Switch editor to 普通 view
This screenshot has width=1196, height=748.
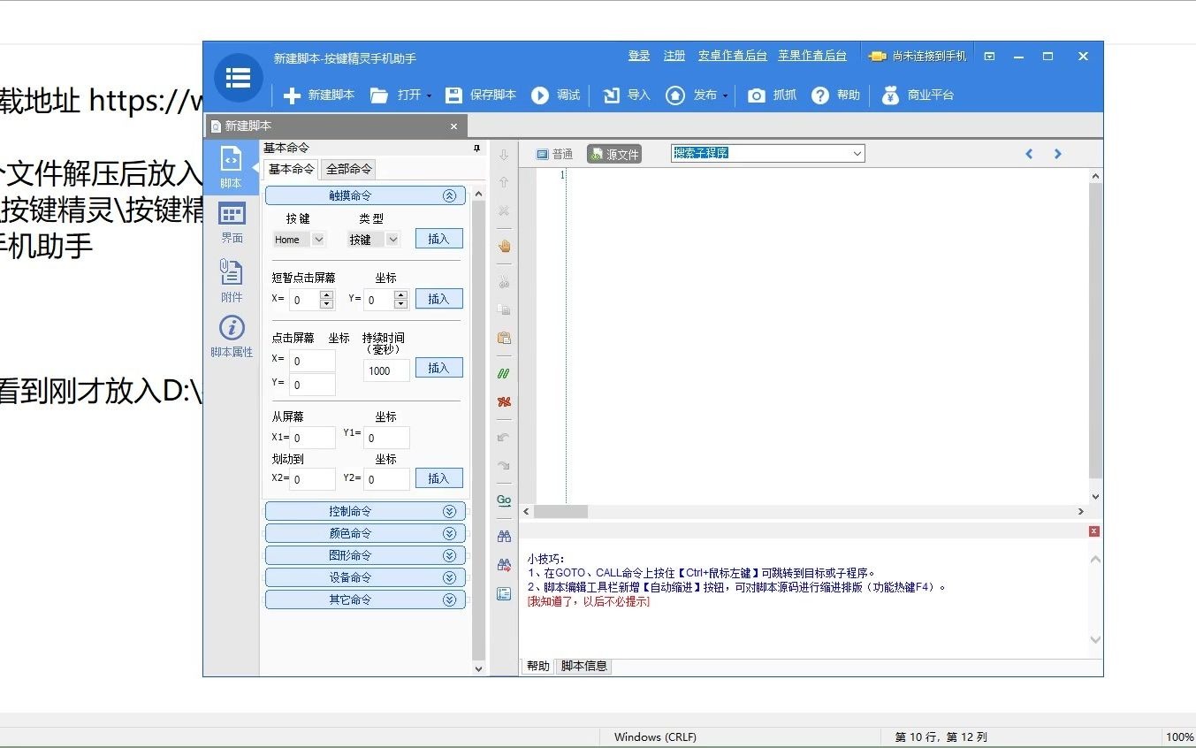coord(555,154)
